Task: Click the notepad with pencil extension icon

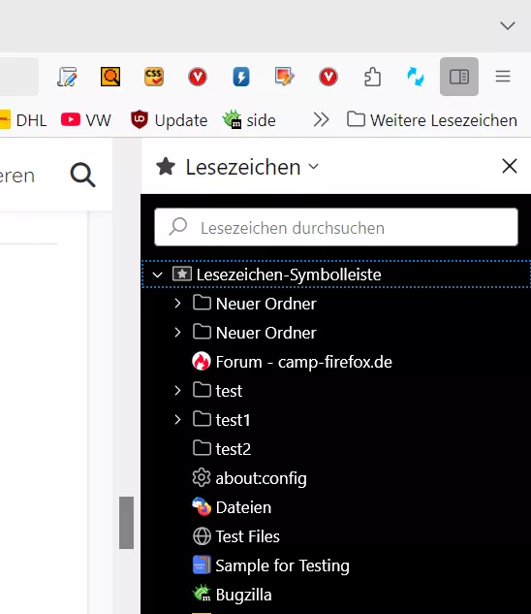Action: [x=67, y=77]
